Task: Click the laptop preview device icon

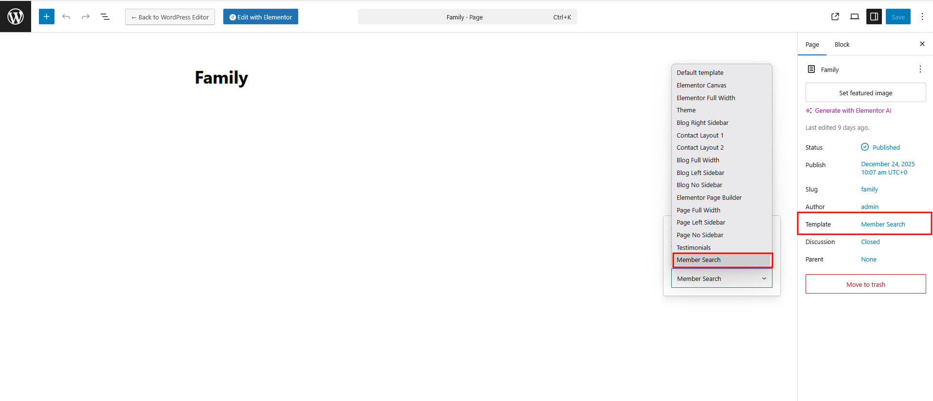Action: click(x=854, y=17)
